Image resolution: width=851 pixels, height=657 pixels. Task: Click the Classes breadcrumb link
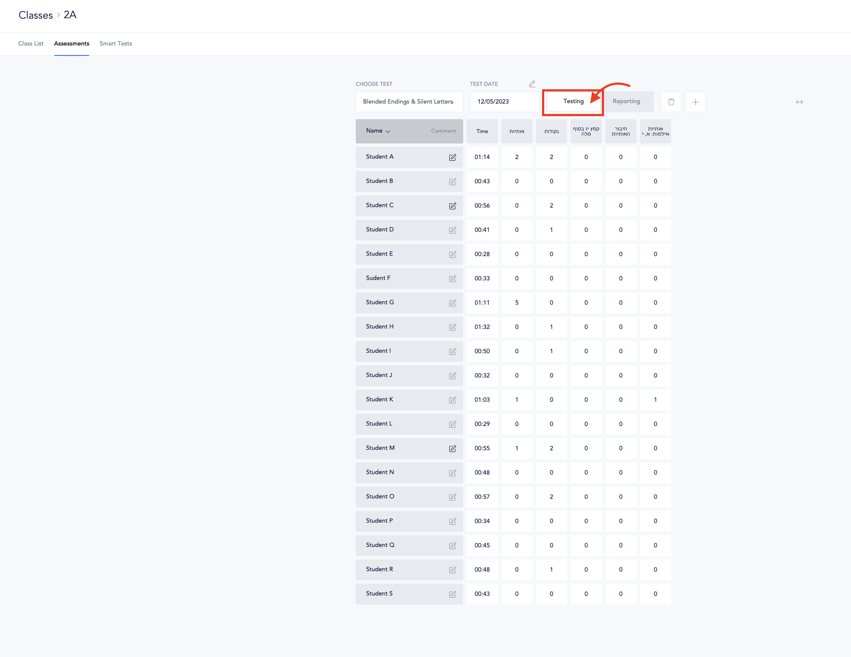[x=36, y=15]
